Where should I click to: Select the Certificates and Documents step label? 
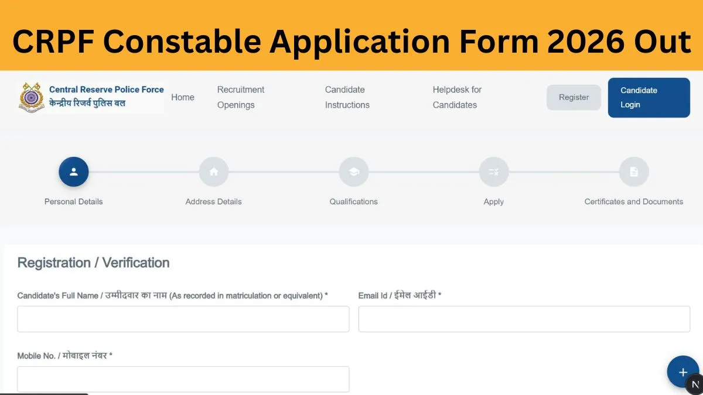(634, 201)
